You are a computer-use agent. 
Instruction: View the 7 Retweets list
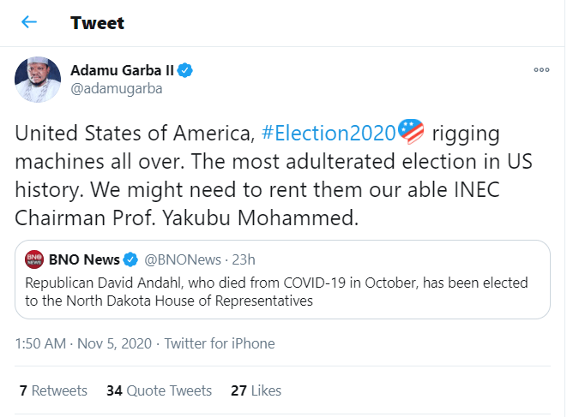(x=53, y=390)
